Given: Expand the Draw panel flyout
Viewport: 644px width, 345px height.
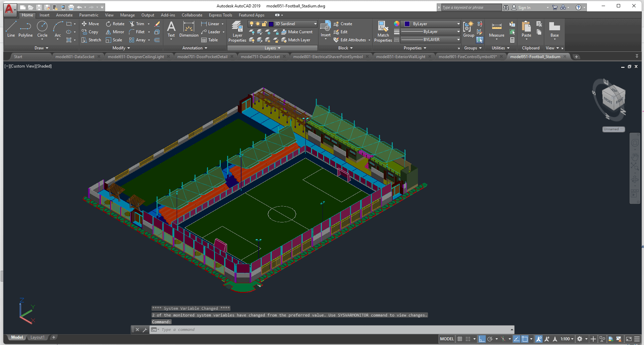Looking at the screenshot, I should 42,48.
